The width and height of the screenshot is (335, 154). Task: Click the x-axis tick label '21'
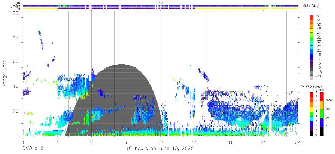[264, 142]
